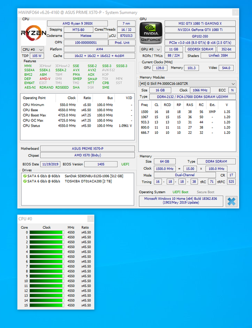Click the red AMD-V feature label
Image resolution: width=252 pixels, height=328 pixels.
45,78
